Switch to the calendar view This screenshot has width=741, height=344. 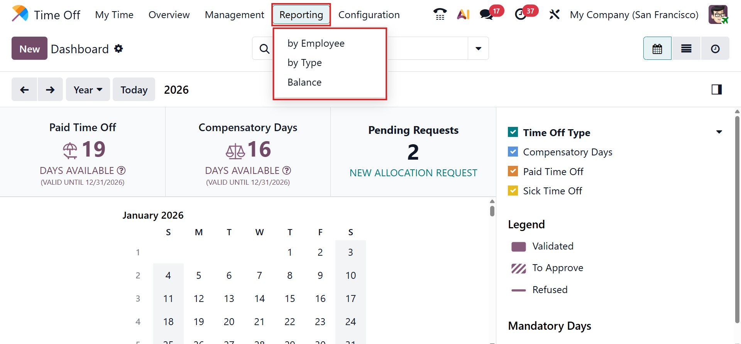tap(657, 49)
